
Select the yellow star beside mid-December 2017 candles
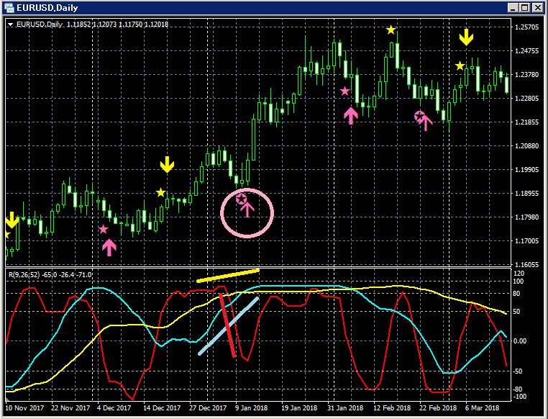pyautogui.click(x=160, y=192)
